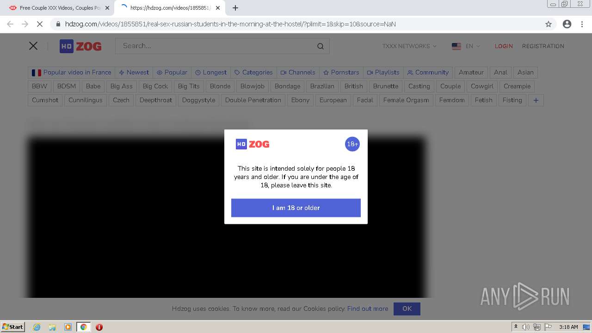
Task: Bookmark the page with the star icon
Action: click(x=549, y=24)
